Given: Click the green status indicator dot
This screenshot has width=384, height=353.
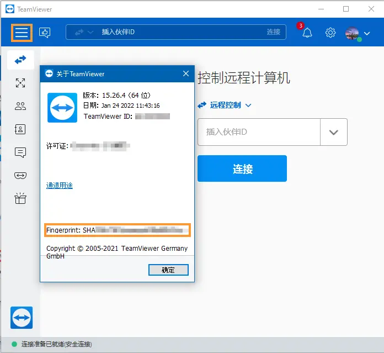Looking at the screenshot, I should (14, 344).
